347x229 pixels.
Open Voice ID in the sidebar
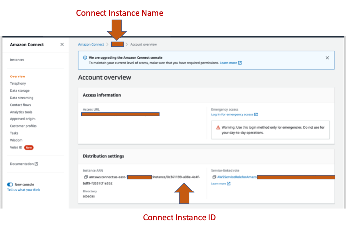pos(16,147)
